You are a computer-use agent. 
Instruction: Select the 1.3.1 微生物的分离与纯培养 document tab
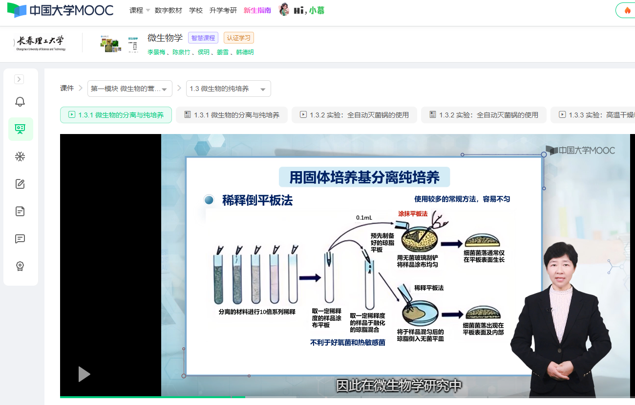232,115
